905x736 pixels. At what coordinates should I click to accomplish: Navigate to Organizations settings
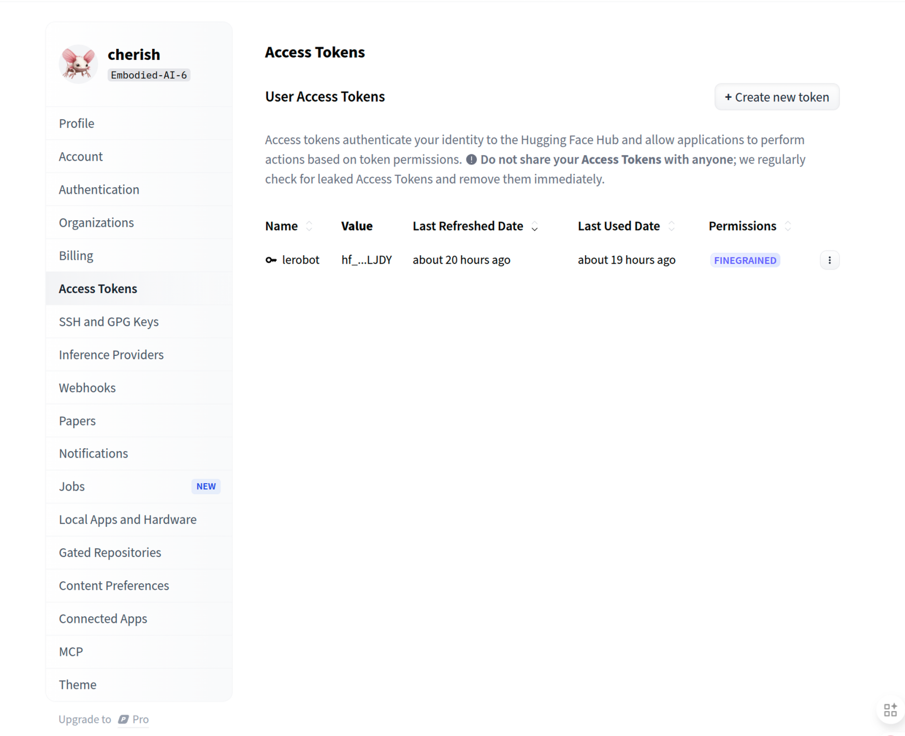click(139, 223)
